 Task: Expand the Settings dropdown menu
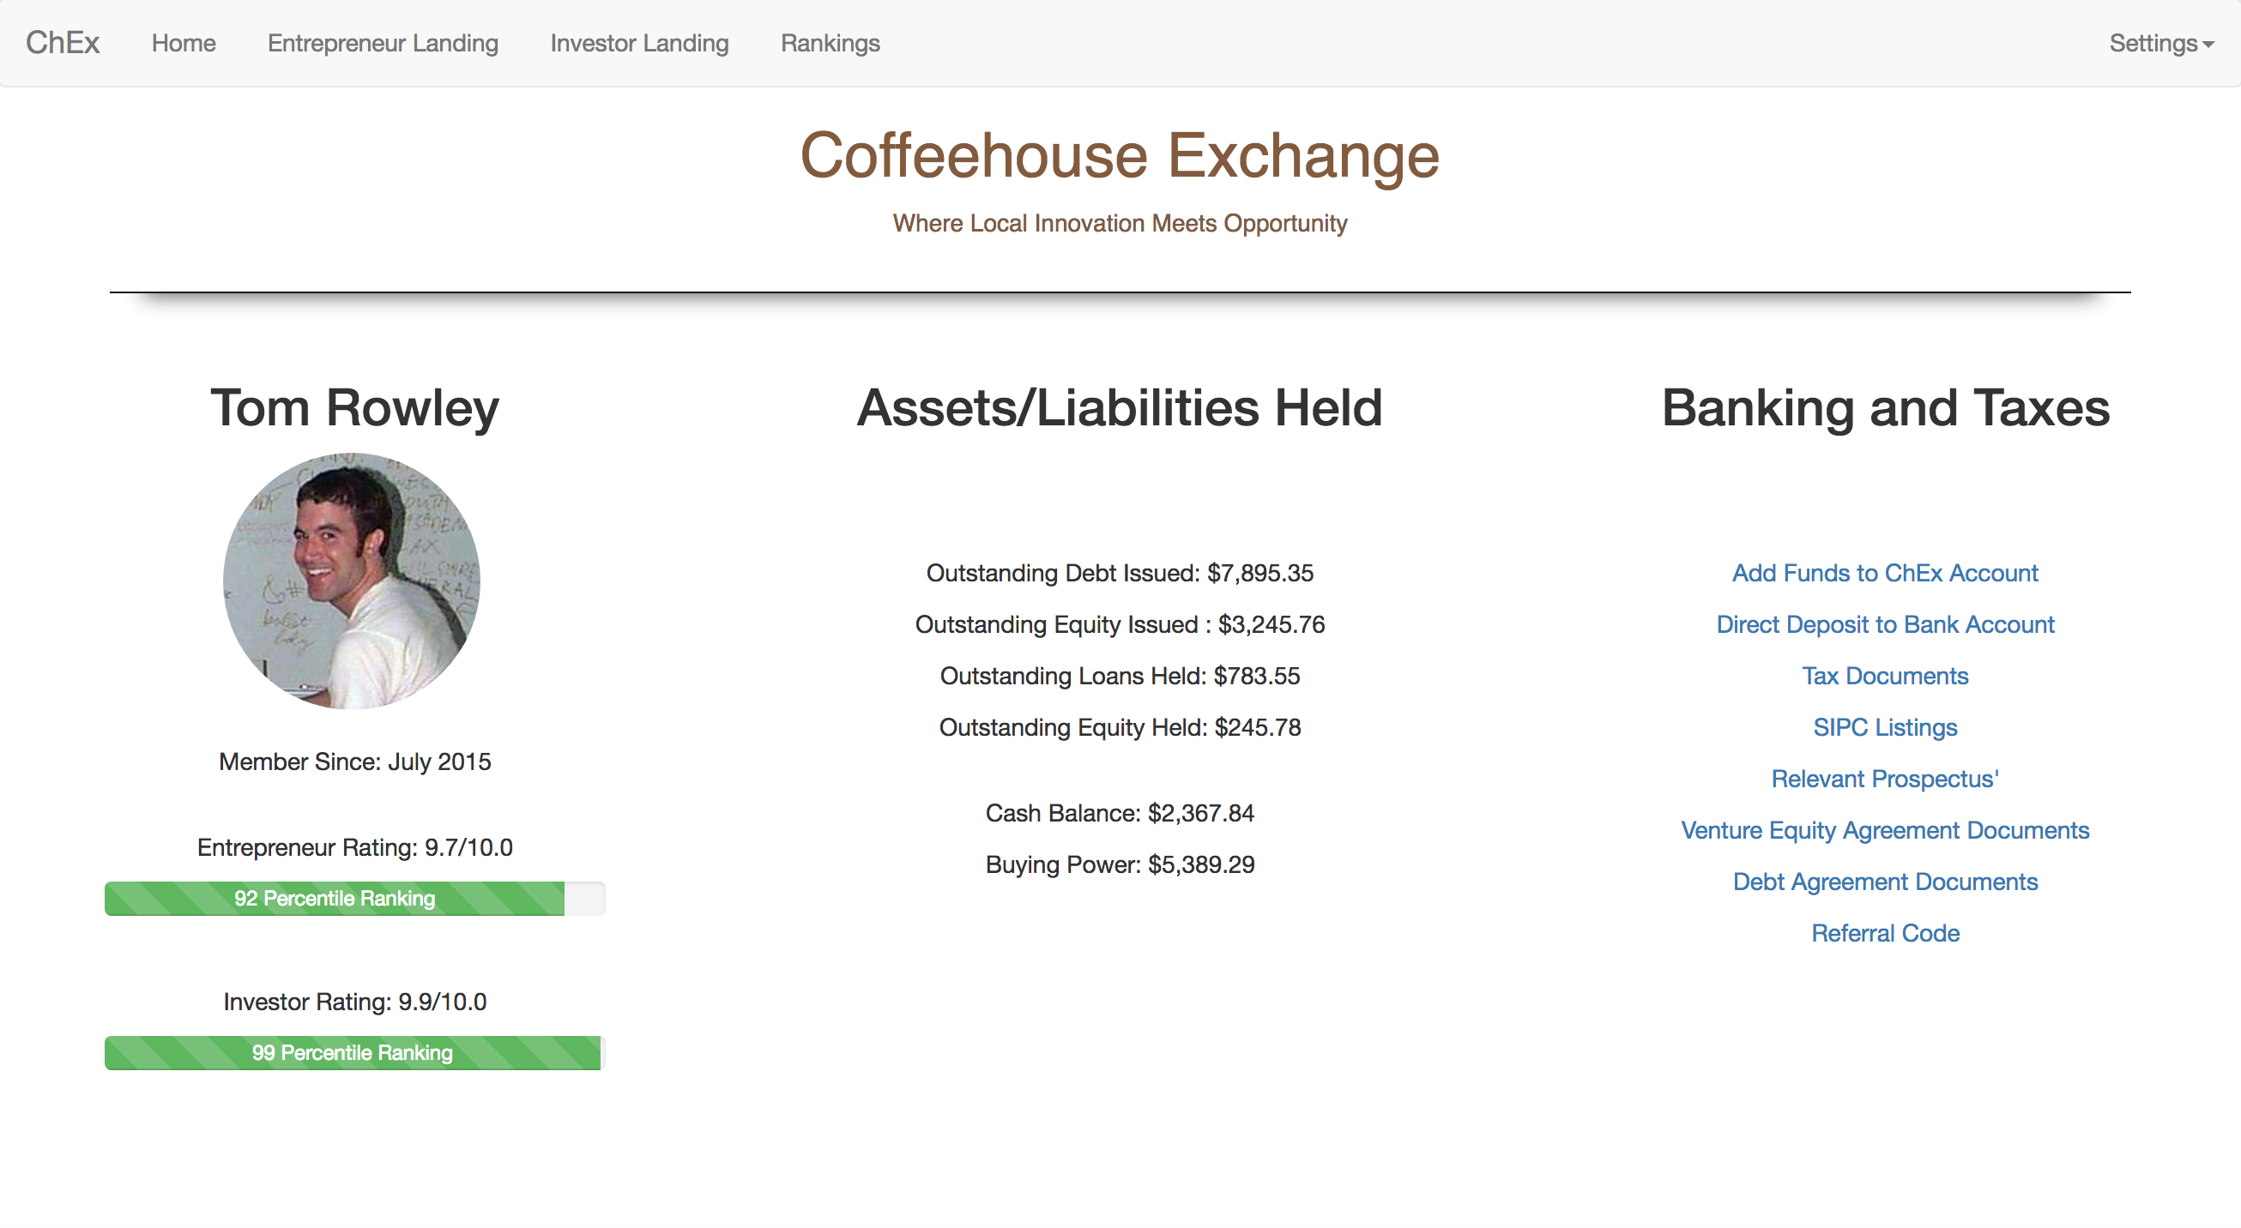2160,43
